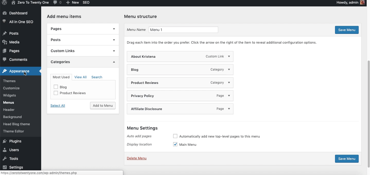Viewport: 370px width, 175px height.
Task: Click the Users person icon
Action: click(x=5, y=150)
